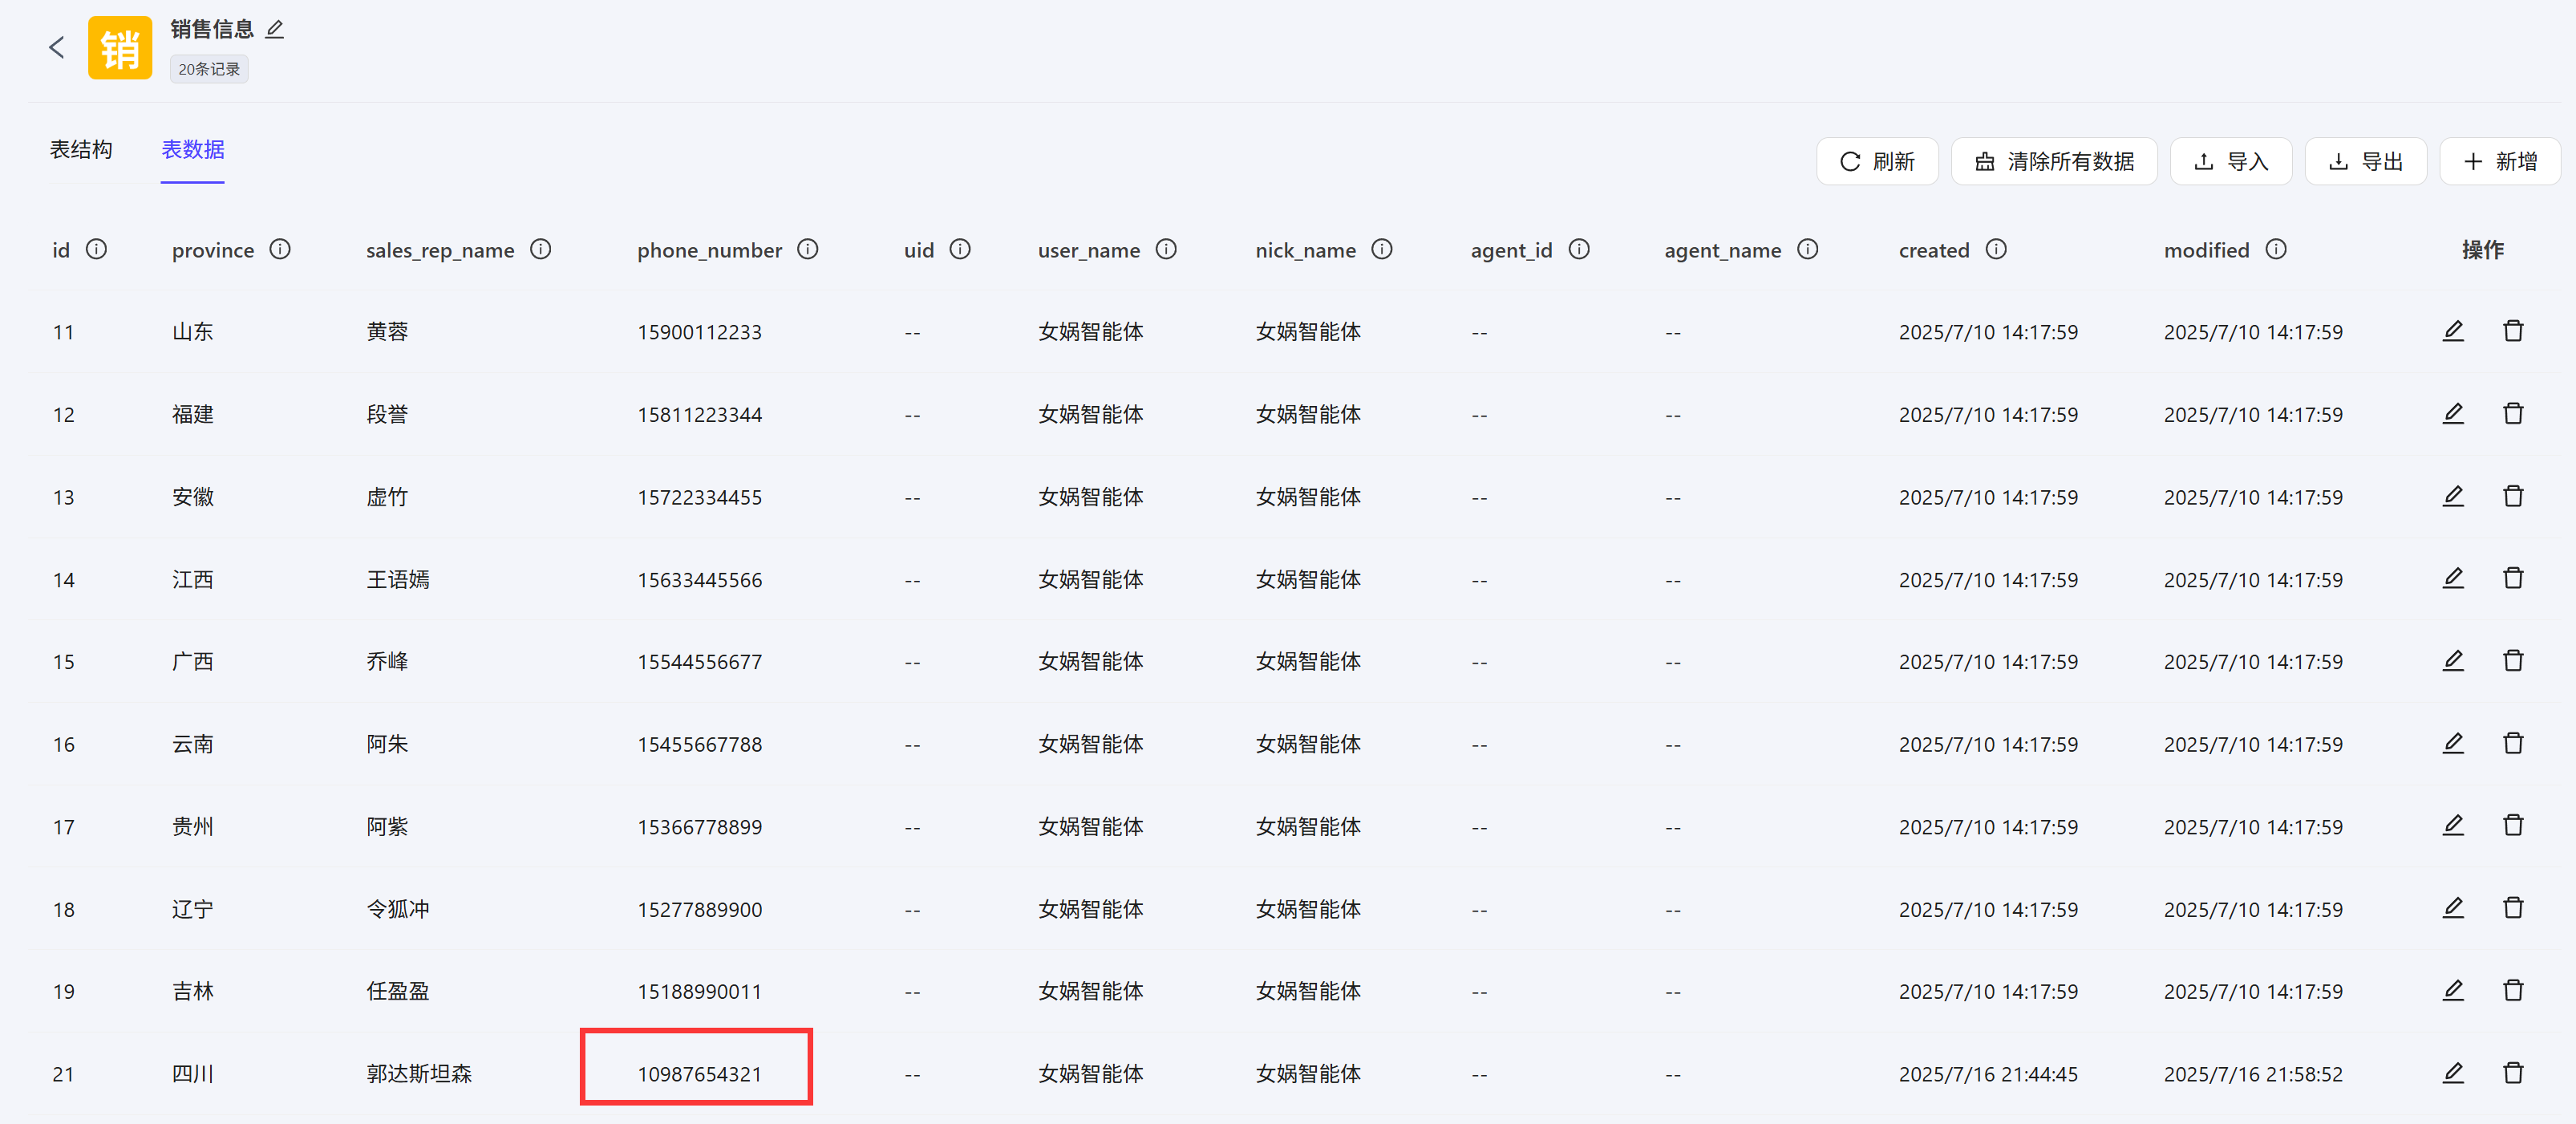The width and height of the screenshot is (2576, 1124).
Task: Click the 导入 import button
Action: [2230, 161]
